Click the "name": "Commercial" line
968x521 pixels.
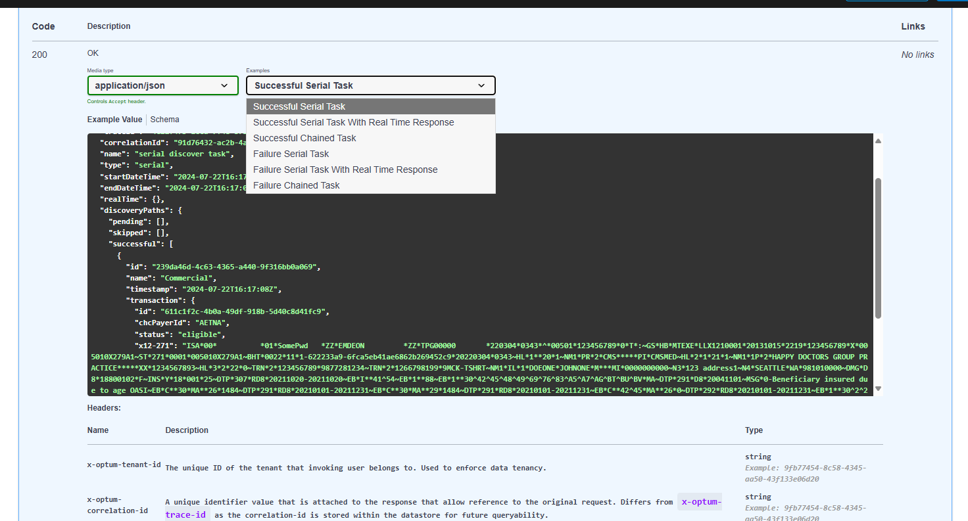click(x=171, y=278)
